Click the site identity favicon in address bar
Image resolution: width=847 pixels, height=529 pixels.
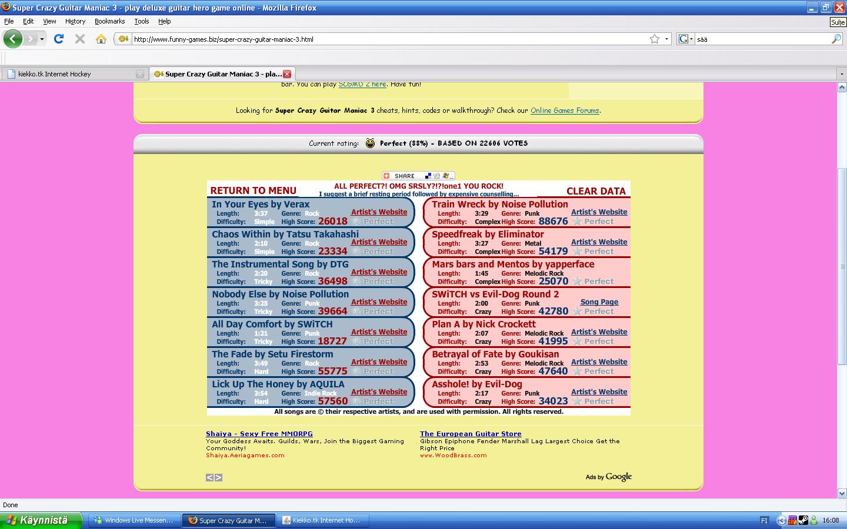pyautogui.click(x=123, y=39)
